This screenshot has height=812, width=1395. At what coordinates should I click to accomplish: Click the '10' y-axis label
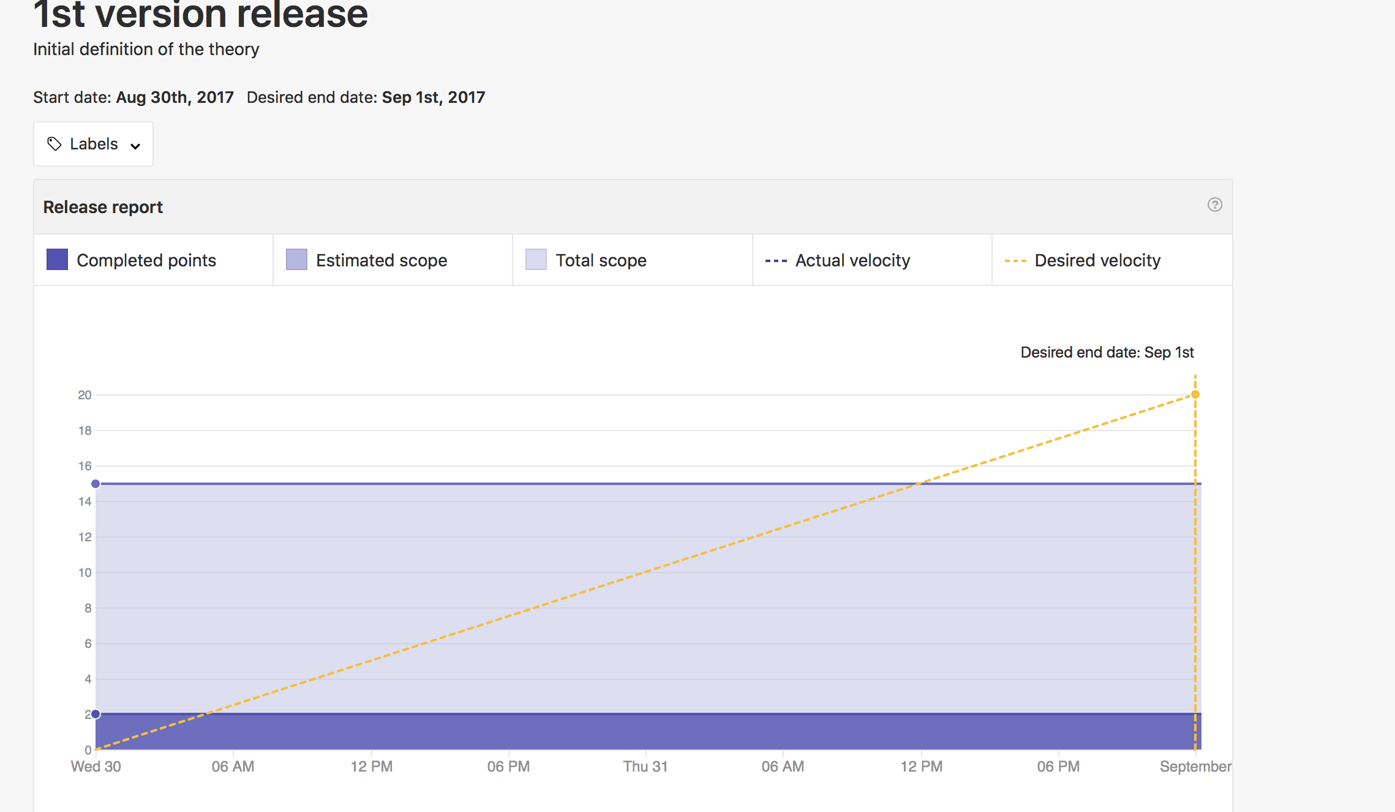pyautogui.click(x=85, y=573)
